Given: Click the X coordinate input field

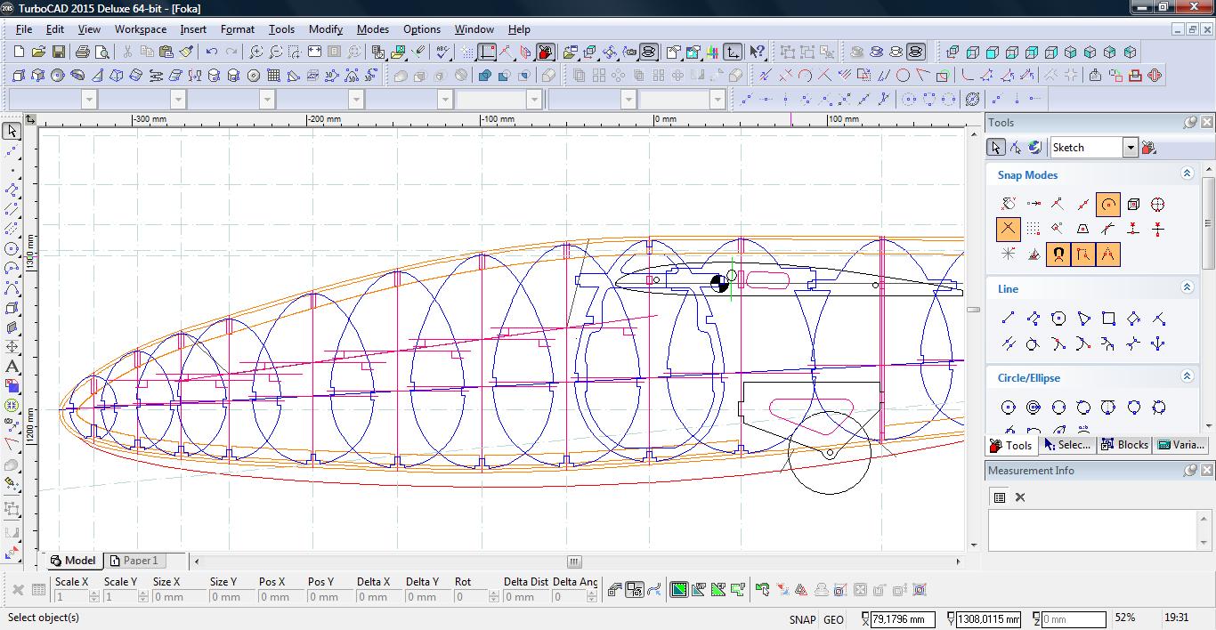Looking at the screenshot, I should (903, 619).
